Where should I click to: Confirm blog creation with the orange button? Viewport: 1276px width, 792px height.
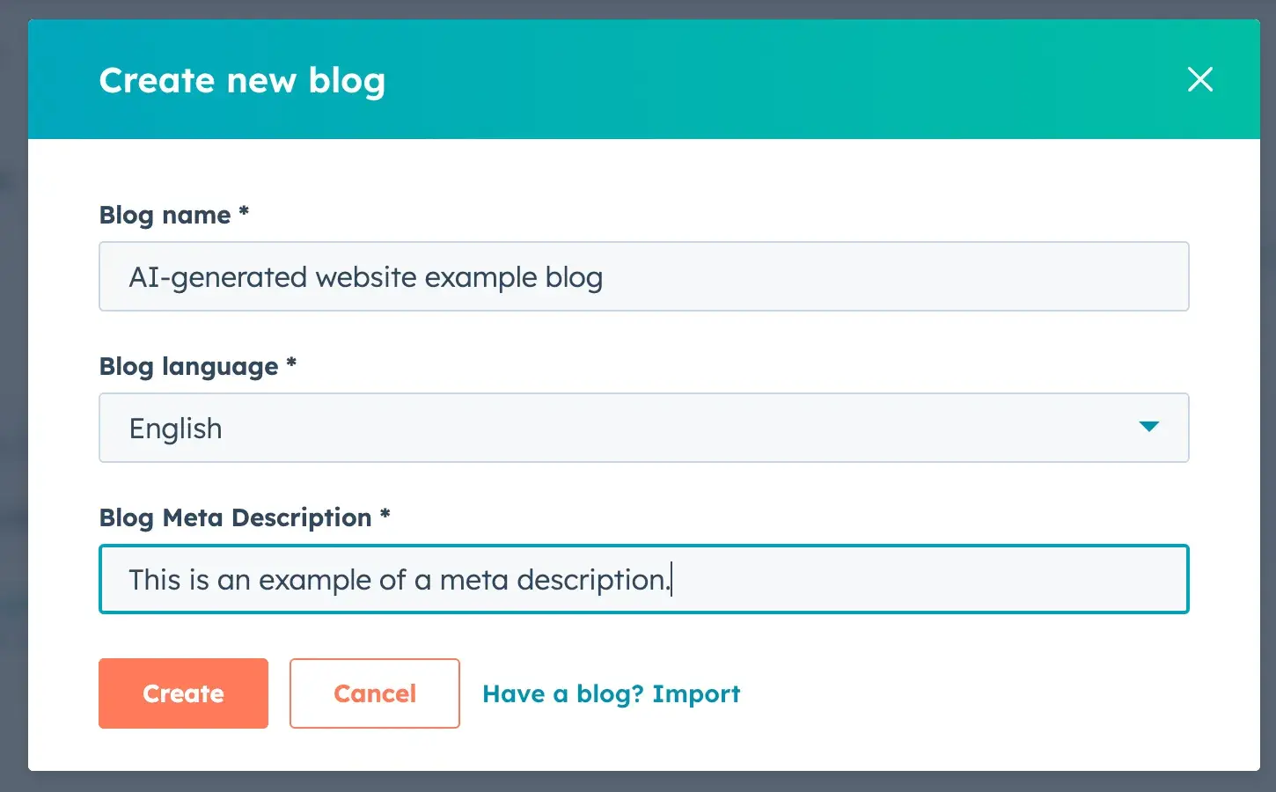tap(183, 693)
